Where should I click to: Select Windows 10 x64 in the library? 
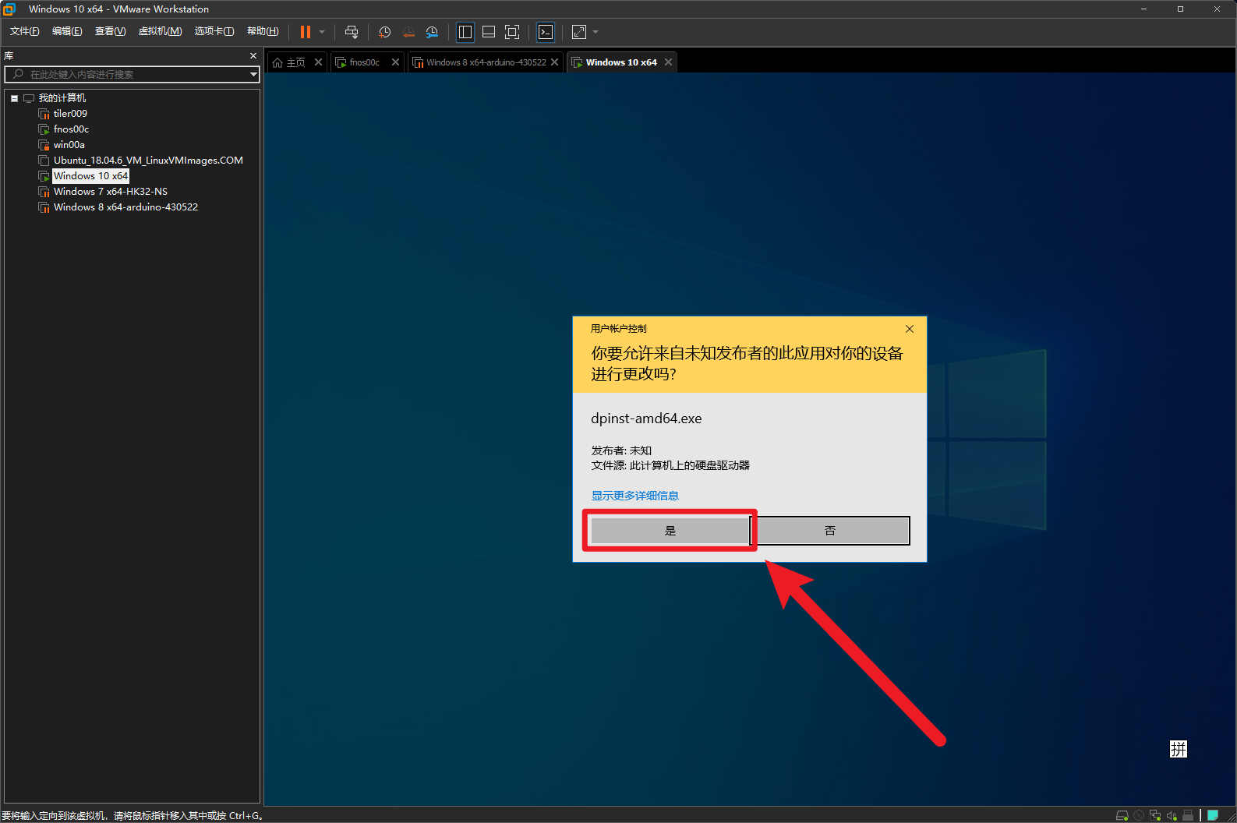pos(90,176)
